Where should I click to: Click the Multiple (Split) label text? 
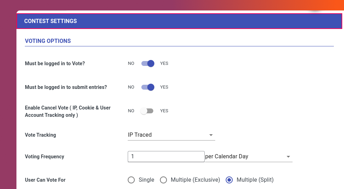click(x=255, y=180)
